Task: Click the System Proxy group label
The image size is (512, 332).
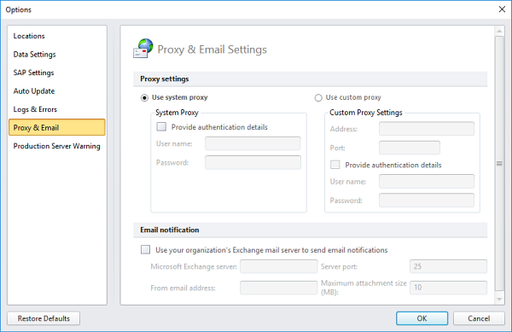Action: (x=177, y=113)
